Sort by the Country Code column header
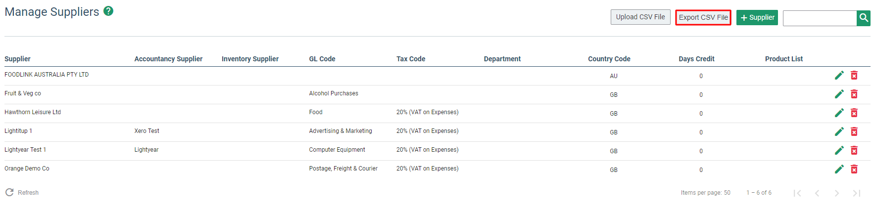Viewport: 874px width, 213px height. [x=609, y=59]
